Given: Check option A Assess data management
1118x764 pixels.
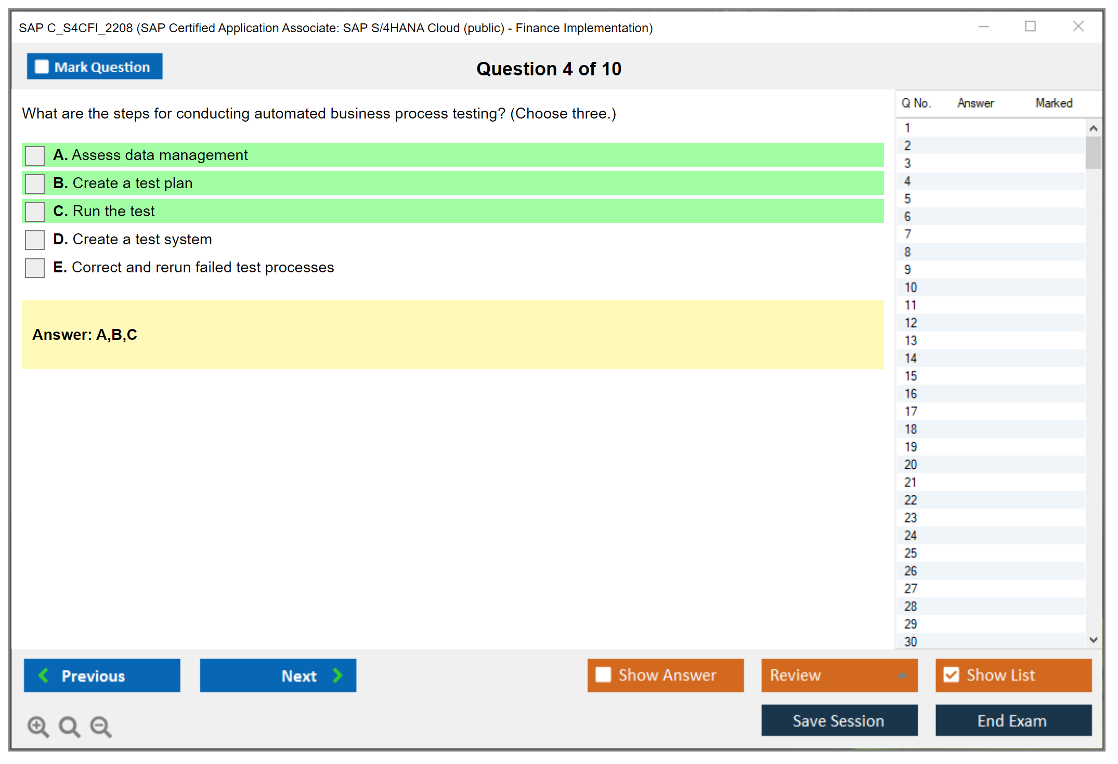Looking at the screenshot, I should pos(35,155).
